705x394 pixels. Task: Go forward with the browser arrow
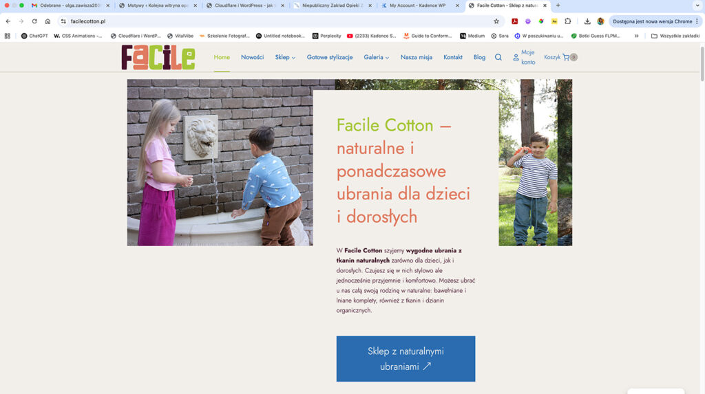pyautogui.click(x=21, y=21)
